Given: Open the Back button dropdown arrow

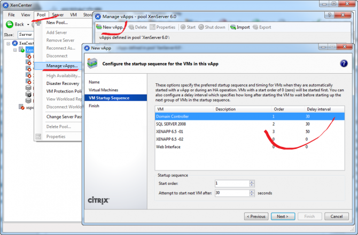Looking at the screenshot, I should (x=28, y=25).
